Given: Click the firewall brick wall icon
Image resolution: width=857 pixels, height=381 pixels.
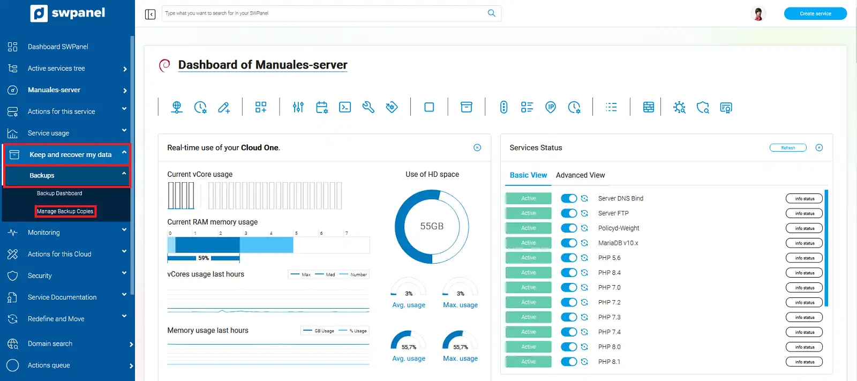Looking at the screenshot, I should (x=648, y=107).
